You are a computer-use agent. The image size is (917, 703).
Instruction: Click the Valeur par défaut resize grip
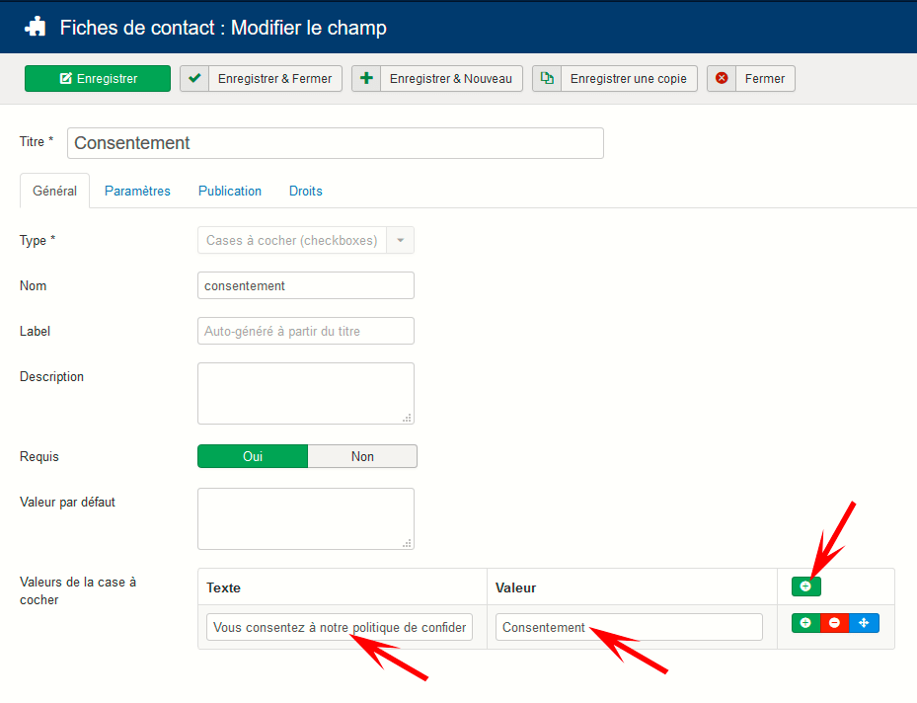tap(407, 543)
